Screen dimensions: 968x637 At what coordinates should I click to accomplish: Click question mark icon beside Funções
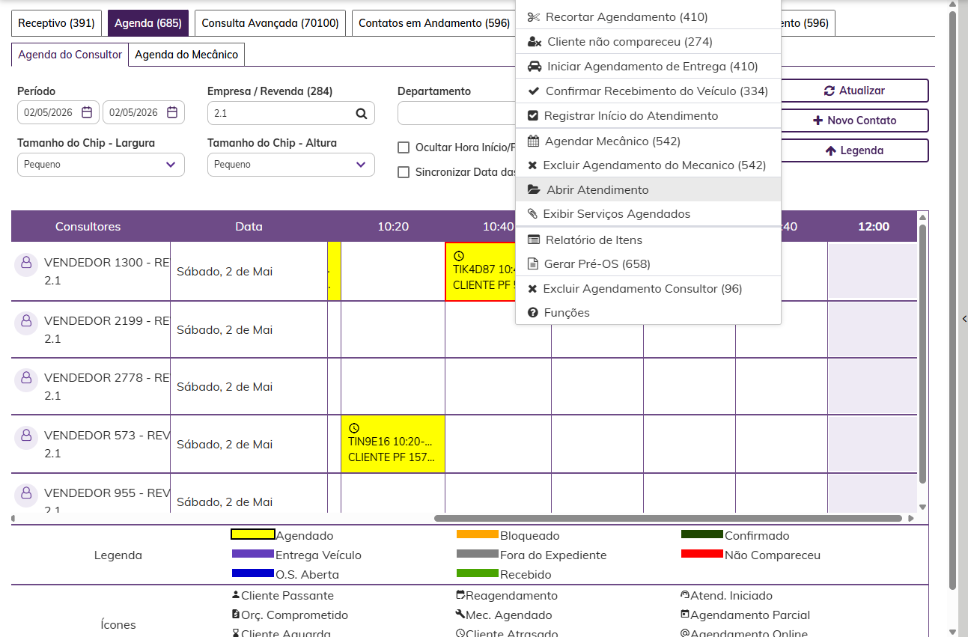coord(533,313)
